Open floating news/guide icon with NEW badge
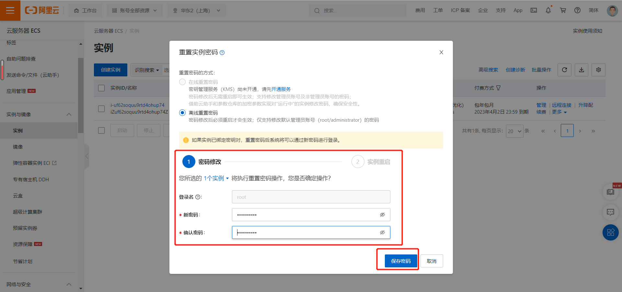 tap(610, 192)
